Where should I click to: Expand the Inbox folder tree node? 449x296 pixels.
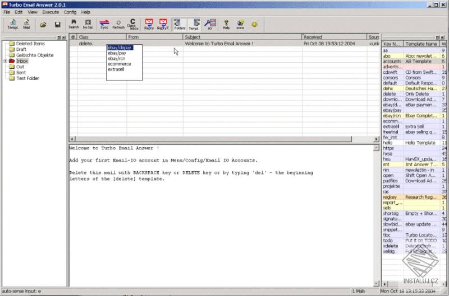(x=5, y=61)
